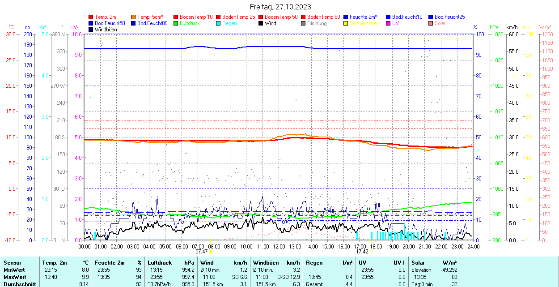
Task: Click the BodenTemp 80 legend label
Action: pyautogui.click(x=323, y=17)
